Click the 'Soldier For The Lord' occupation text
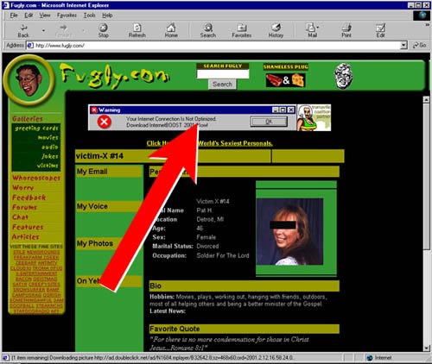The width and height of the screenshot is (432, 364). [223, 255]
